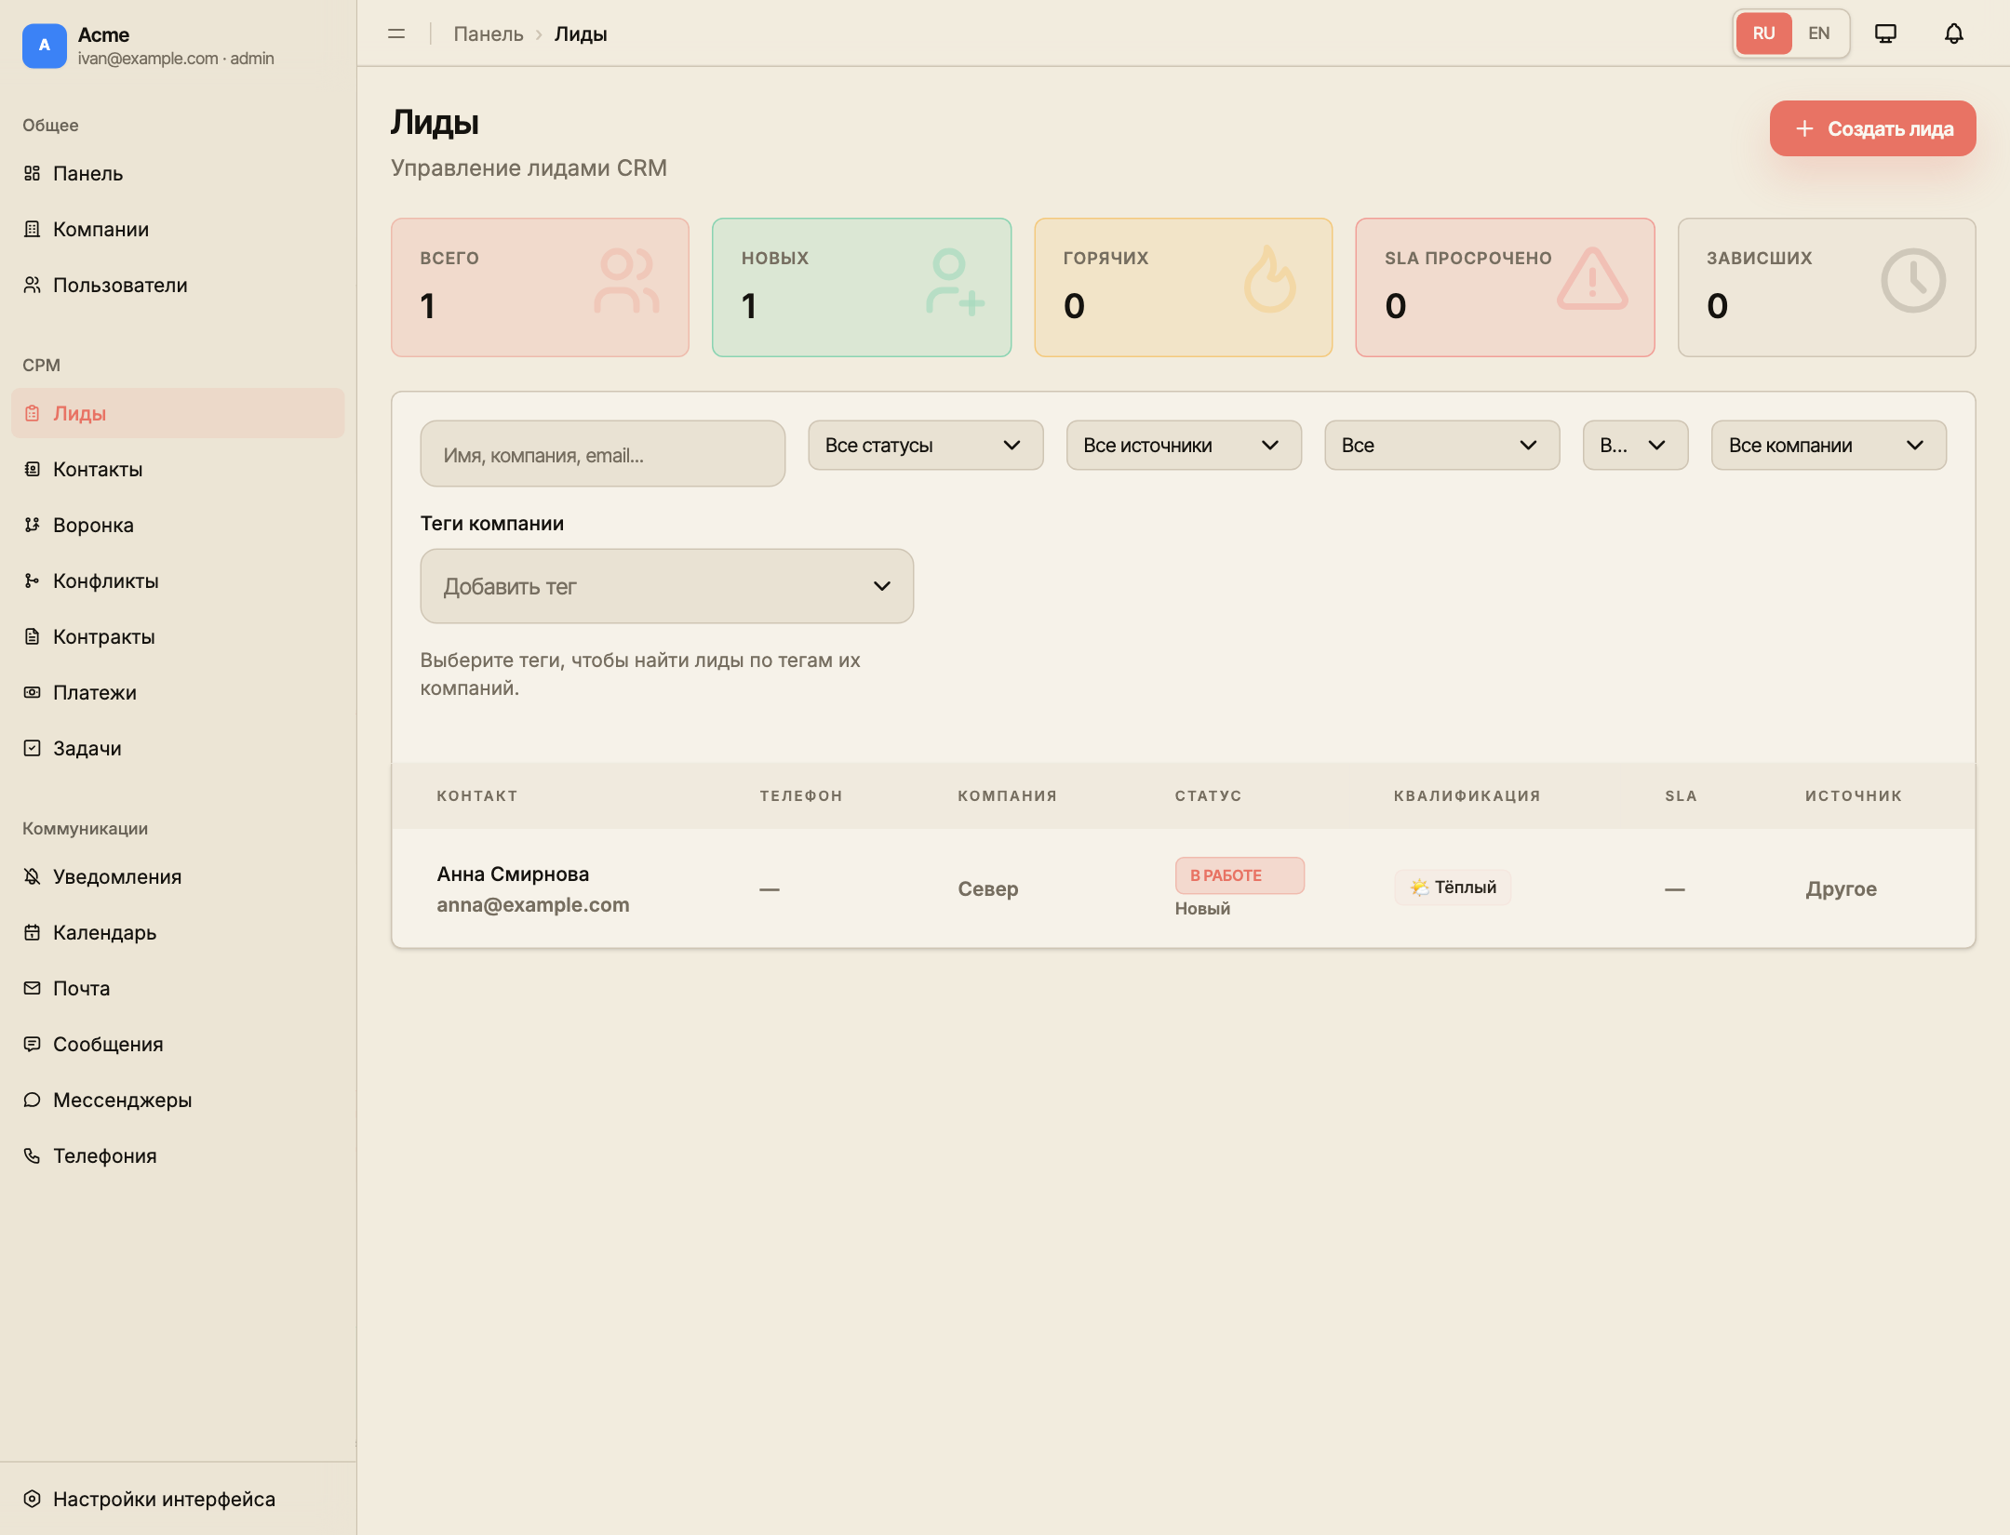2010x1535 pixels.
Task: Click the Панель breadcrumb link
Action: click(489, 33)
